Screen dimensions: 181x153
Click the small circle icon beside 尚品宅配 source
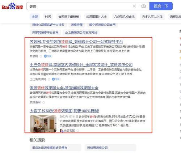pyautogui.click(x=78, y=131)
